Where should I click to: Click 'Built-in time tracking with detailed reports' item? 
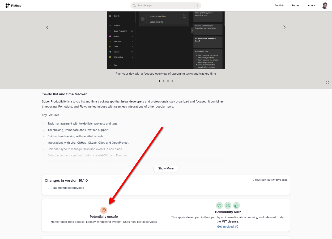[75, 136]
